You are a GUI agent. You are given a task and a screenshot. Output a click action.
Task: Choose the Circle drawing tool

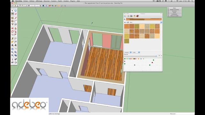(x=12, y=21)
